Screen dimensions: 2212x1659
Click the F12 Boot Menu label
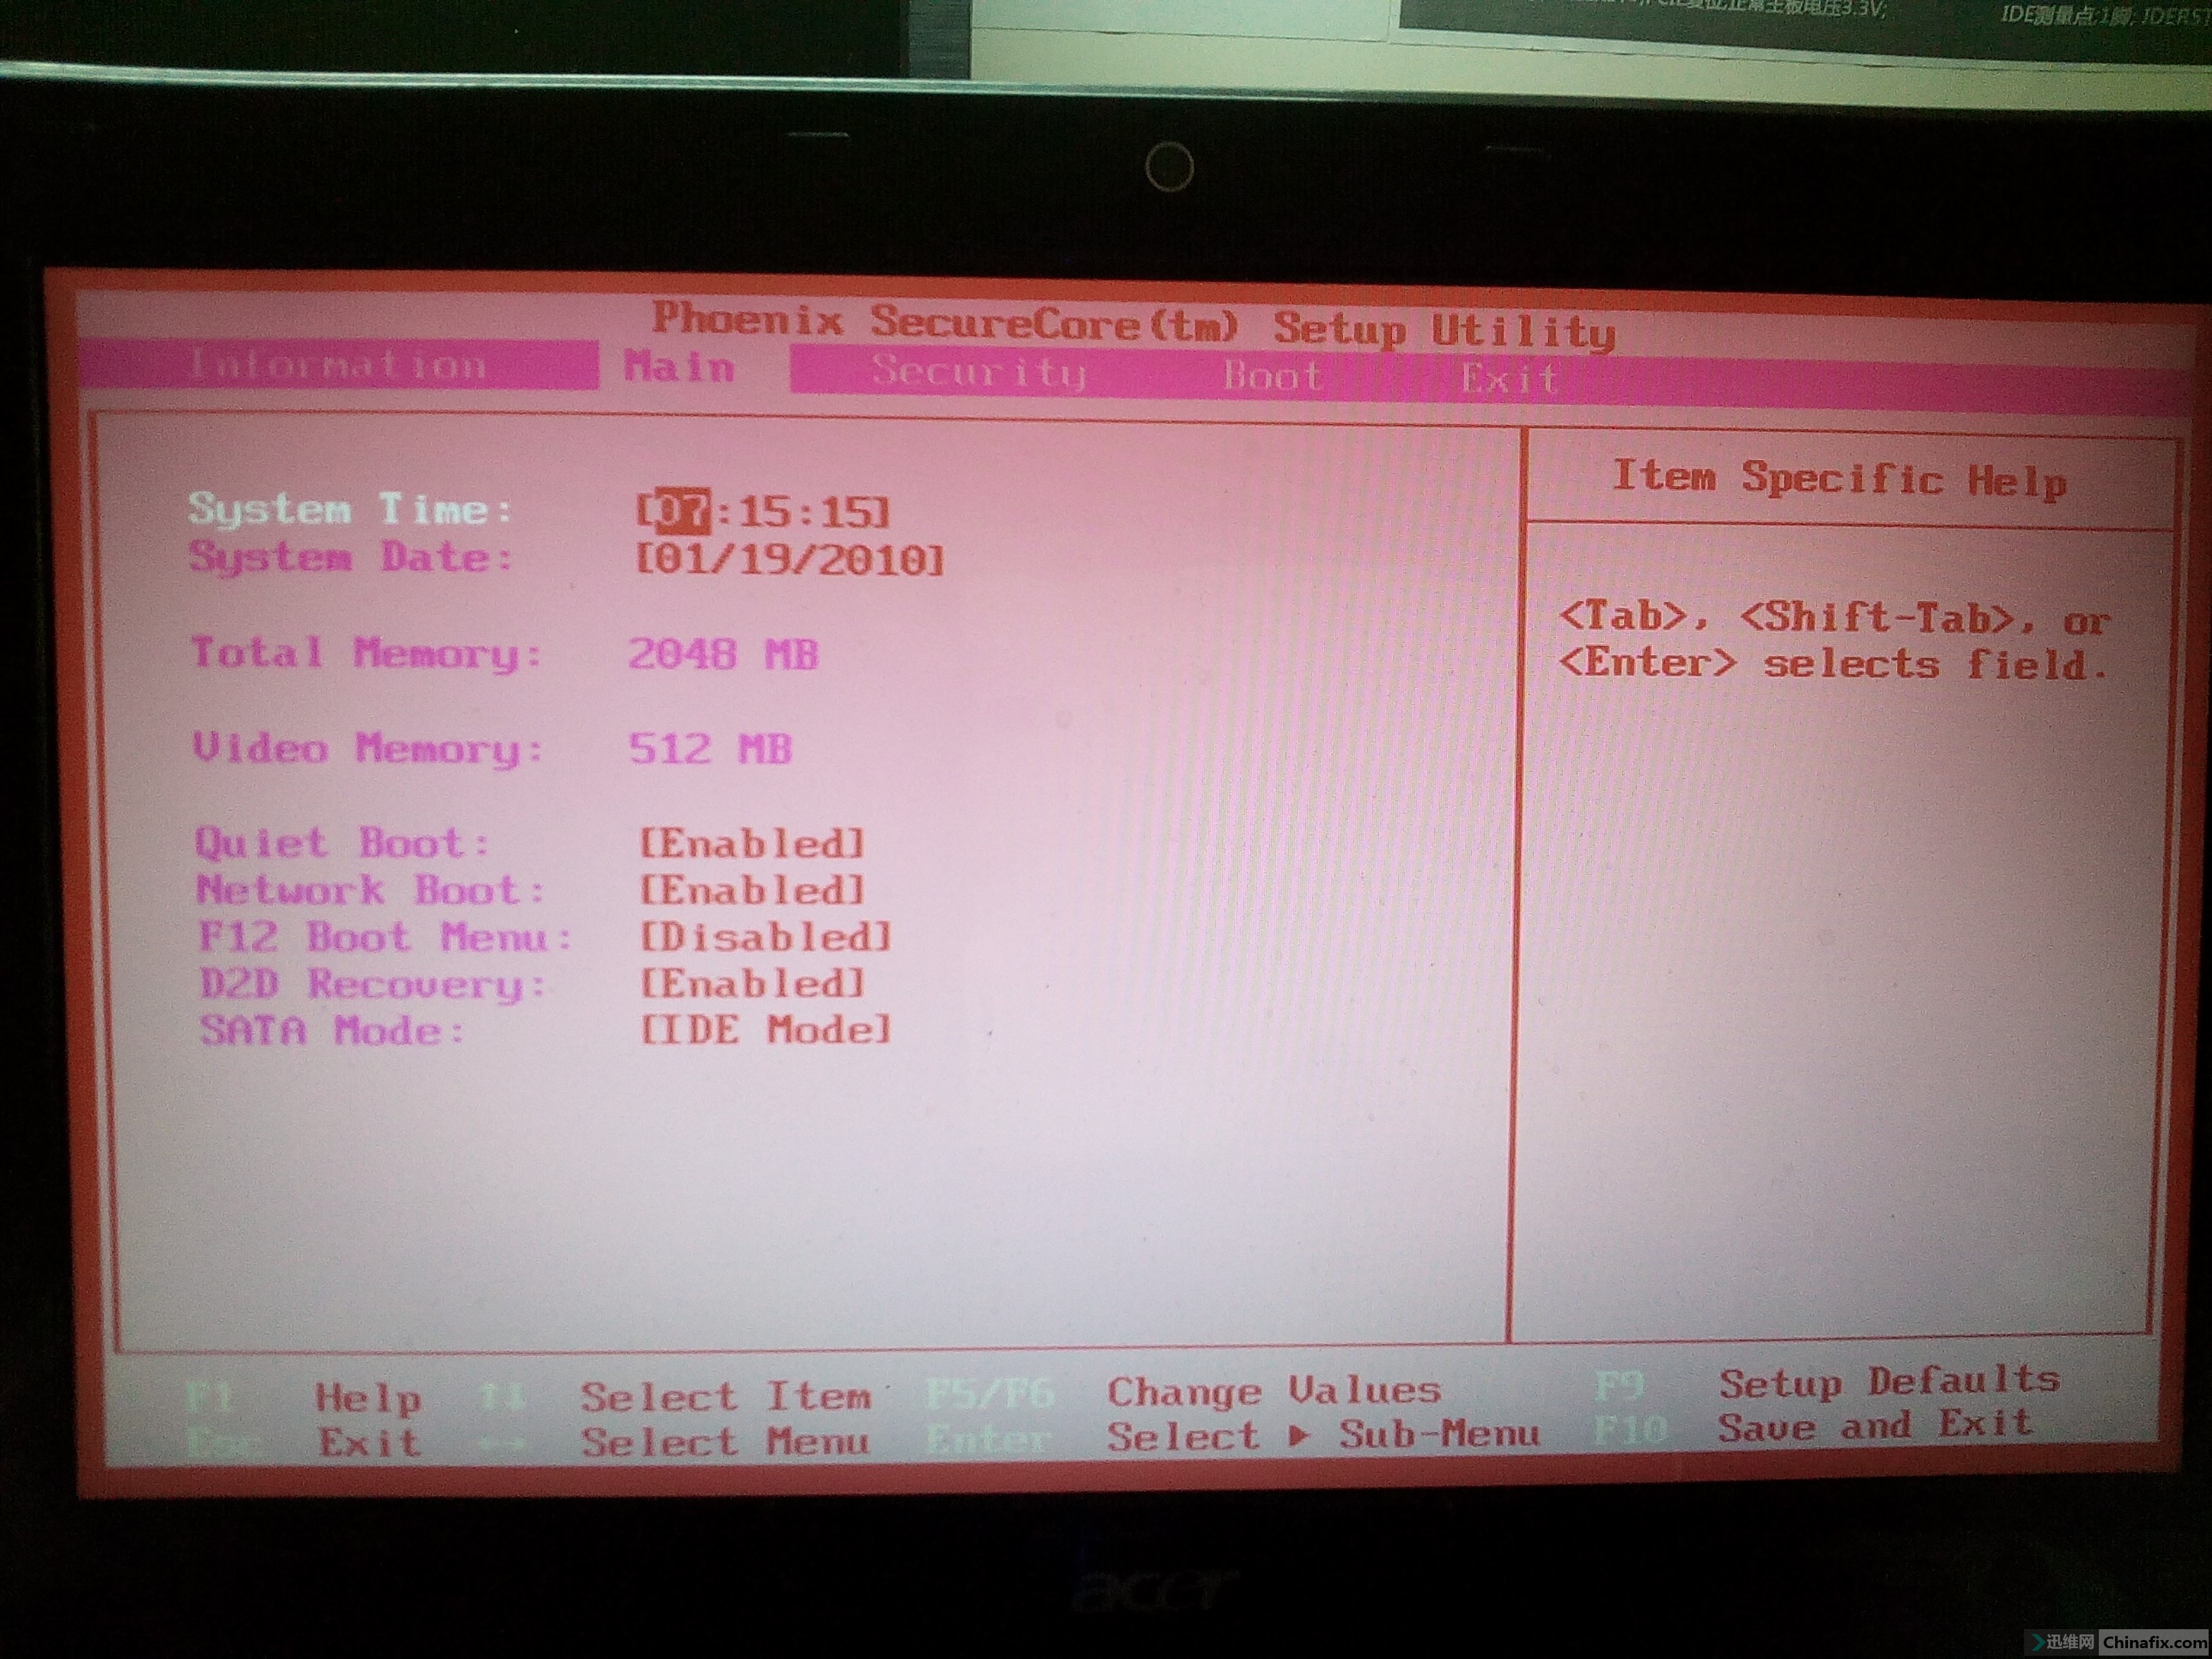click(x=385, y=937)
